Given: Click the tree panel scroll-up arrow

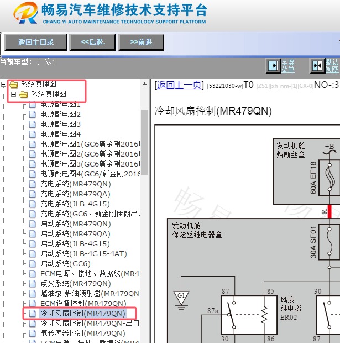Looking at the screenshot, I should 144,84.
